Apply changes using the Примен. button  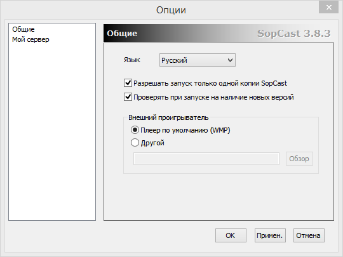pyautogui.click(x=270, y=235)
